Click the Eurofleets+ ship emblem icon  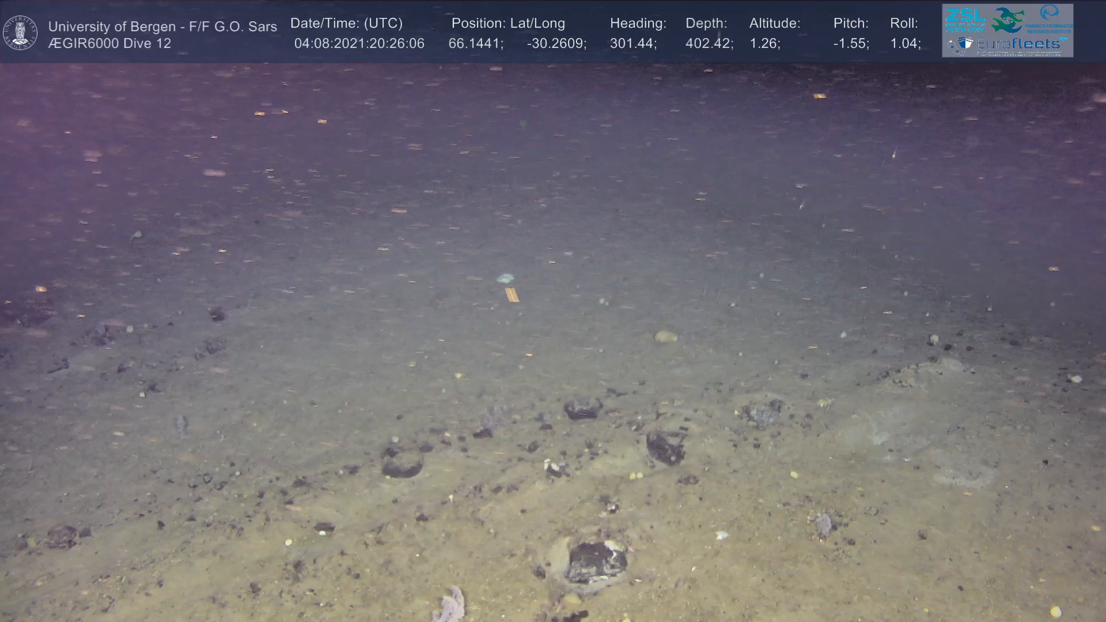[x=960, y=45]
